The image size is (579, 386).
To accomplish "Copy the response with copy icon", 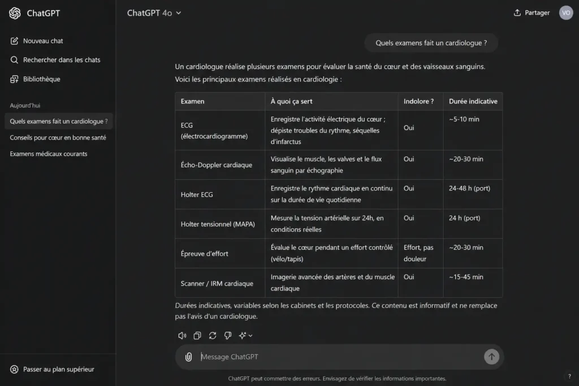I will pos(197,336).
